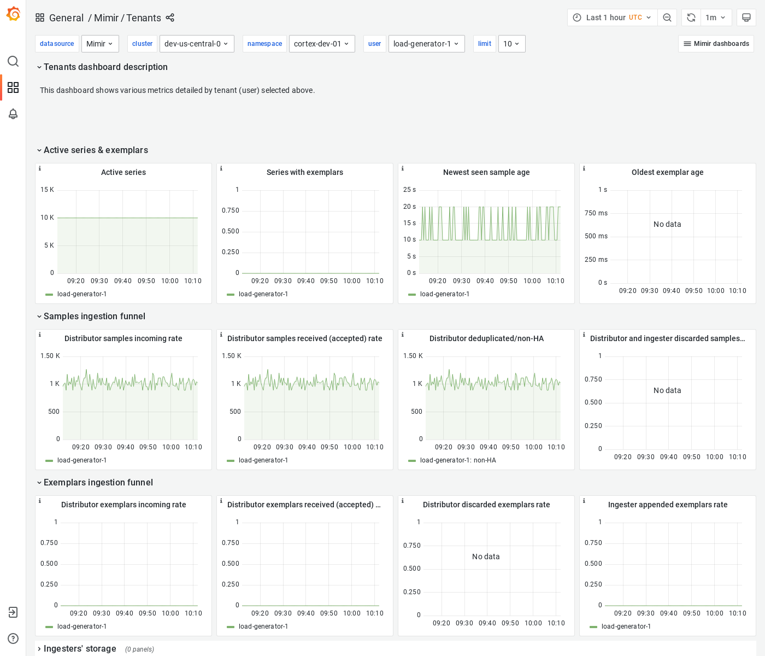Enable kiosk mode with the monitor icon

pos(746,17)
